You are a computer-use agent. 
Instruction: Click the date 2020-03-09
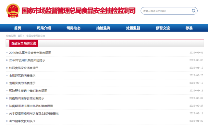tap(196, 98)
